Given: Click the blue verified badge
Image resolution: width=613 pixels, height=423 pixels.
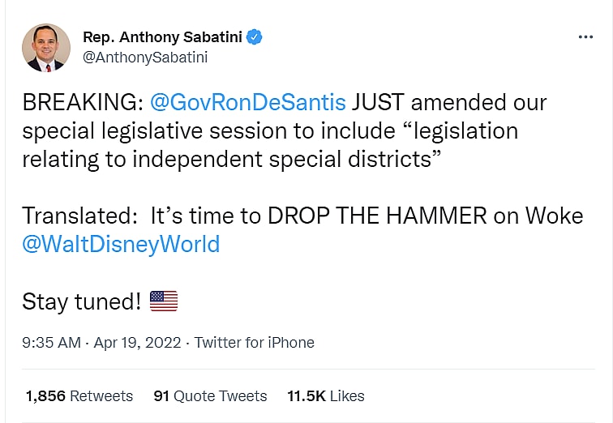Looking at the screenshot, I should click(x=255, y=37).
